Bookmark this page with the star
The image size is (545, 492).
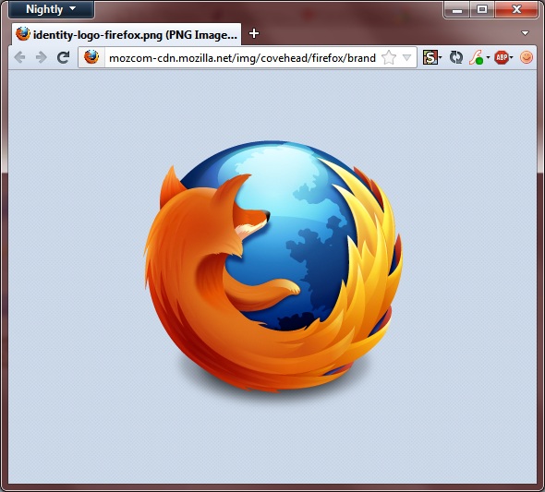tap(389, 57)
